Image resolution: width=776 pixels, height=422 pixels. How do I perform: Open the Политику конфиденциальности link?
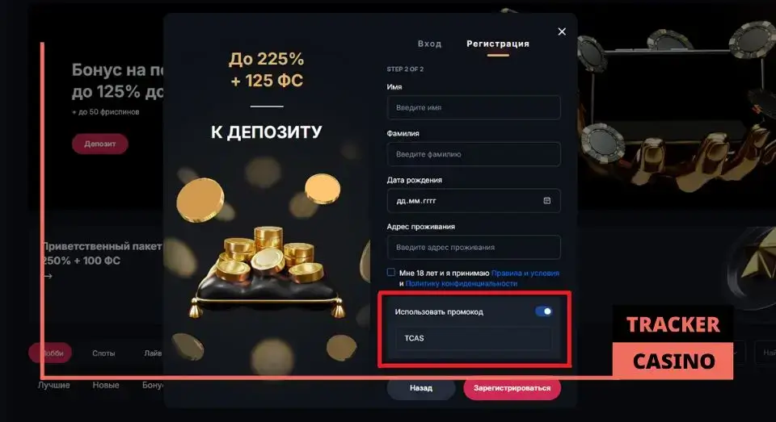[x=462, y=284]
